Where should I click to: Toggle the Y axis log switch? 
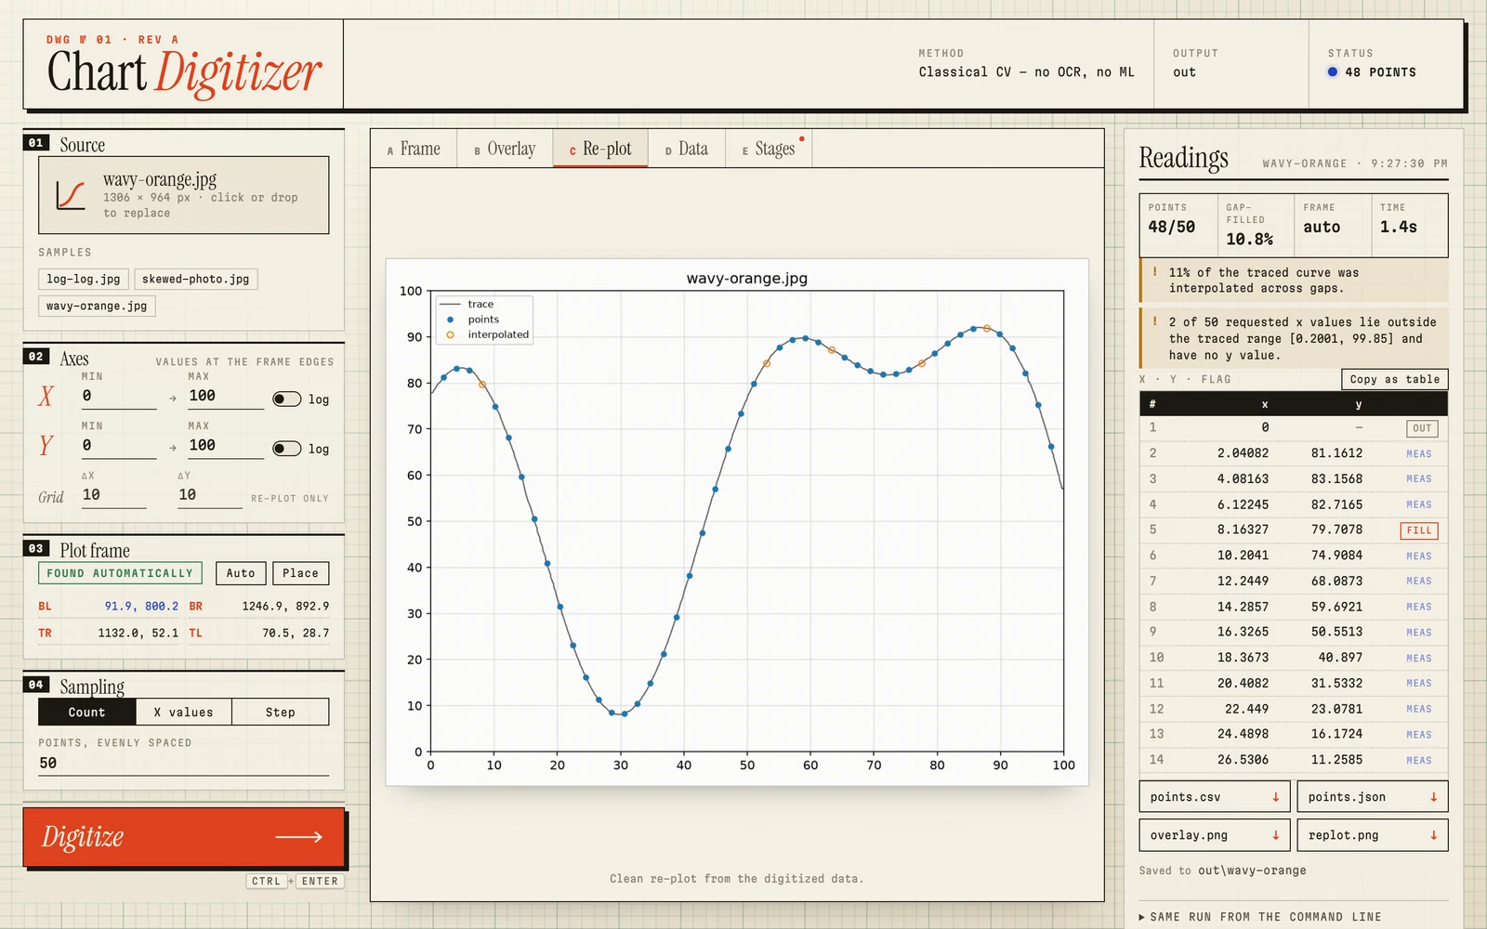(286, 448)
